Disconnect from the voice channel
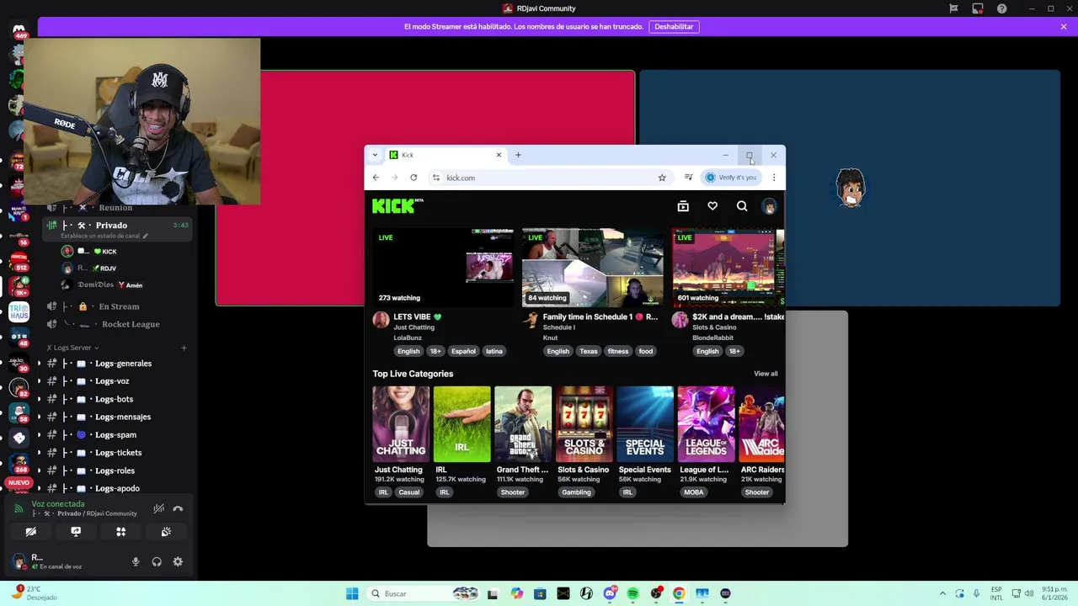 pyautogui.click(x=178, y=508)
